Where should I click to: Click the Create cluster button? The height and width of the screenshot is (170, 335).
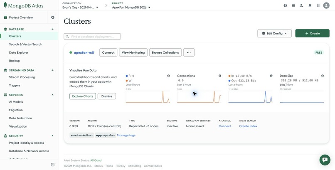pos(313,33)
